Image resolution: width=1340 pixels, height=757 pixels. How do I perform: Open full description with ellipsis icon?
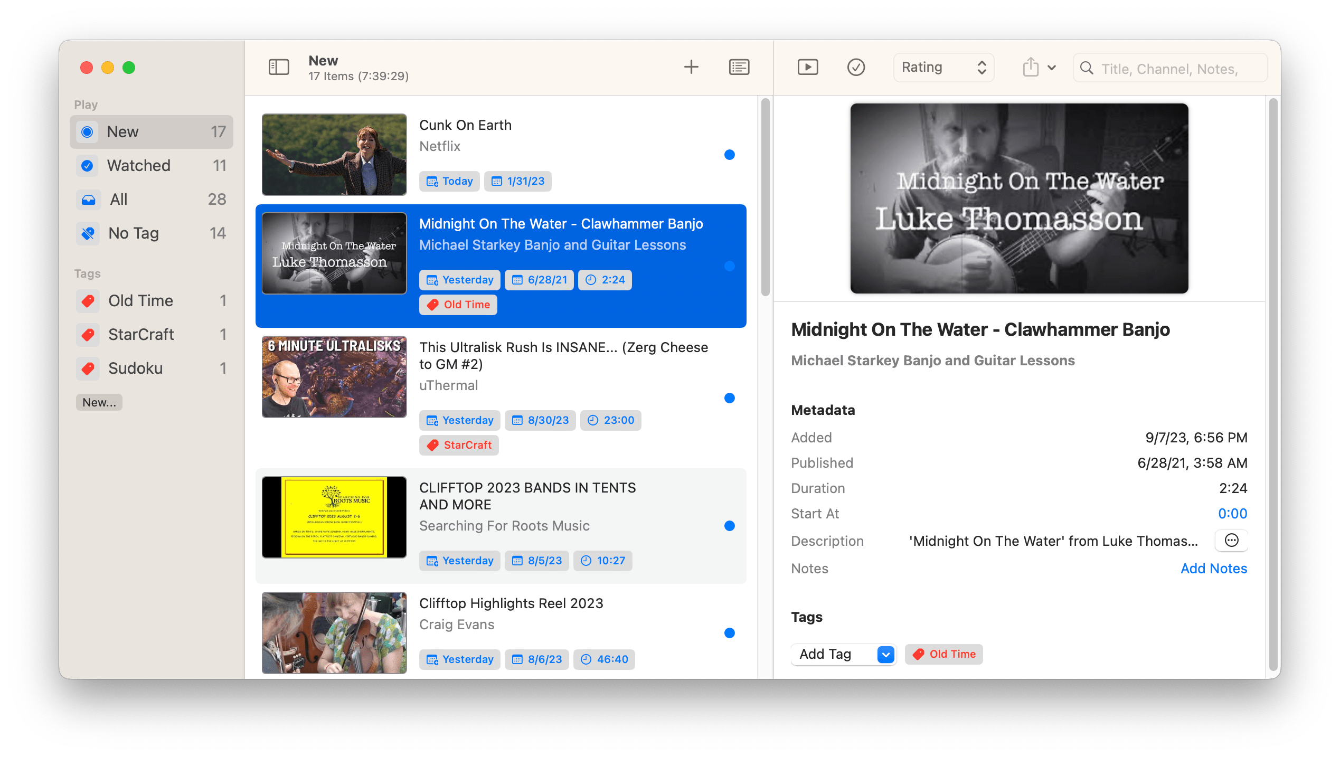click(1231, 540)
